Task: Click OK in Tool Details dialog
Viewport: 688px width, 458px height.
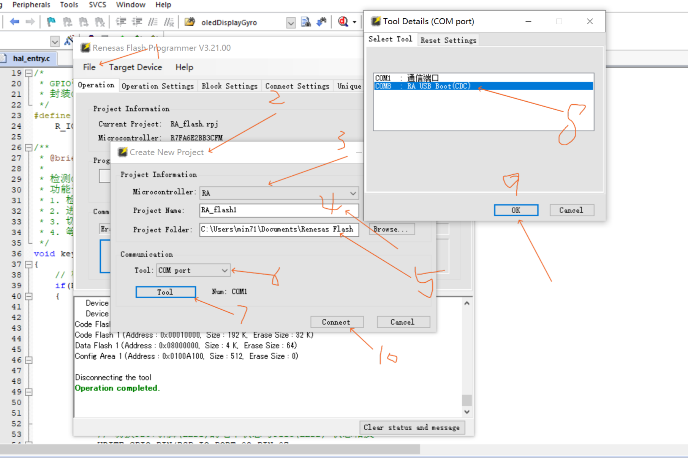Action: click(x=516, y=210)
